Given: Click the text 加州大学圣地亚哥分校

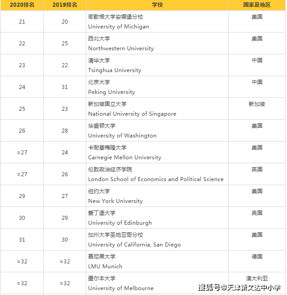Looking at the screenshot, I should [116, 235].
